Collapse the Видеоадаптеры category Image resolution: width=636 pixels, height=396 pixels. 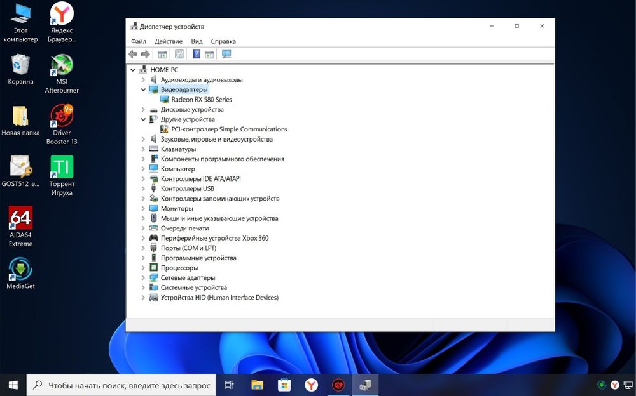click(x=142, y=89)
